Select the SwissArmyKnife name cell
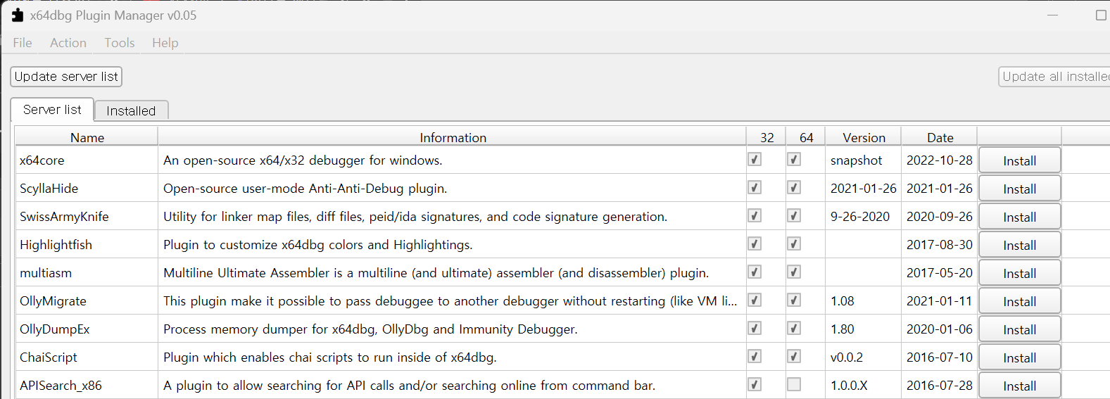 coord(87,217)
